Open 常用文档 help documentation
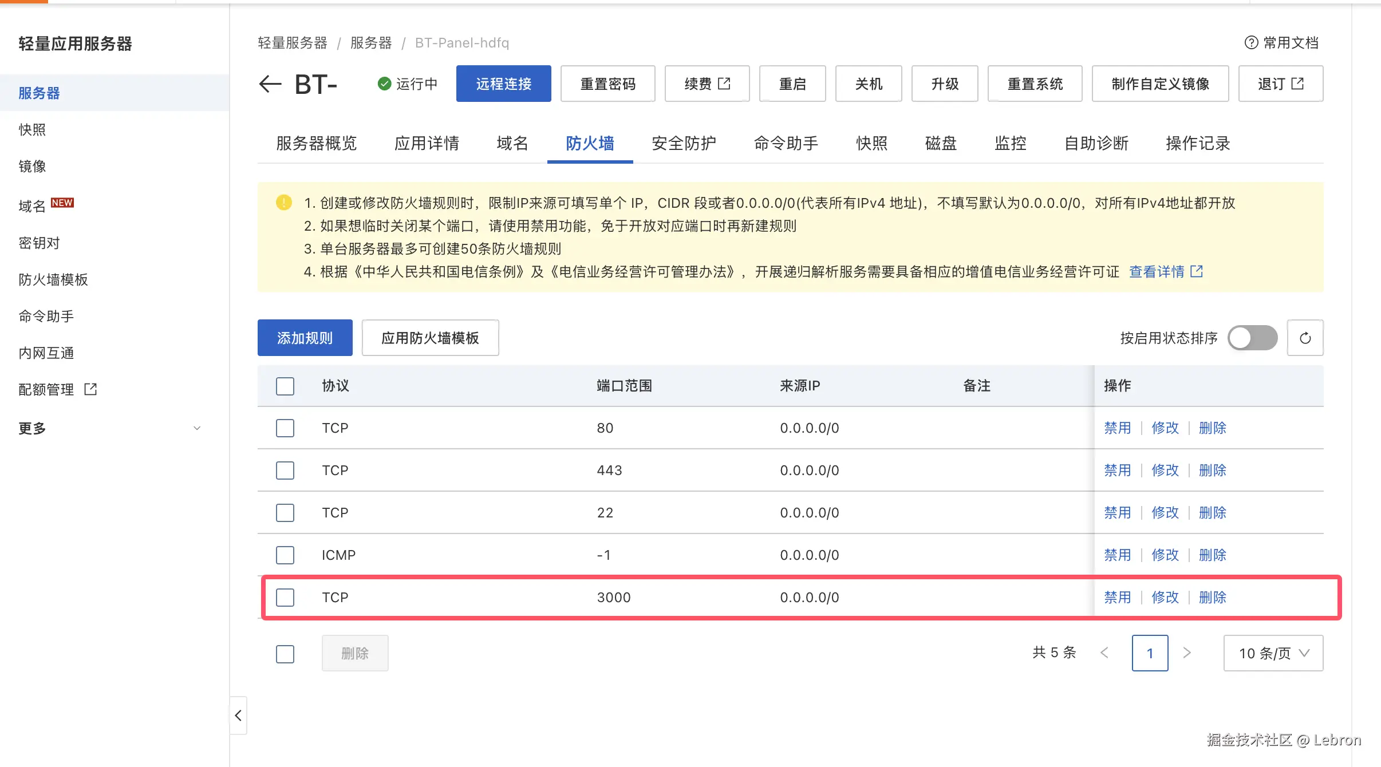1381x767 pixels. point(1283,42)
